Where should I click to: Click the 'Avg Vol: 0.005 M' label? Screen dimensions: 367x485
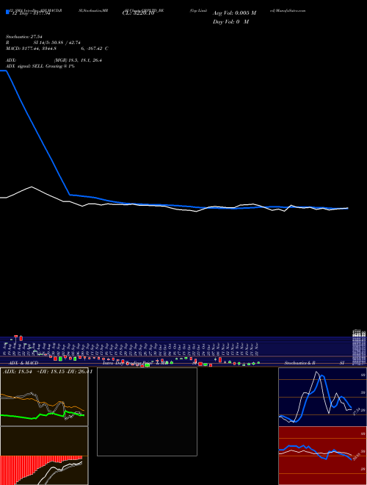(234, 13)
